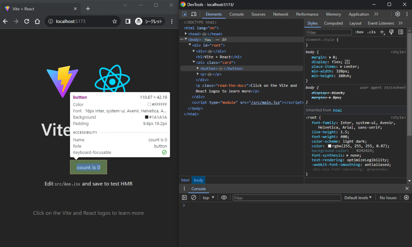Reload the localhost page
The image size is (412, 247).
(26, 21)
